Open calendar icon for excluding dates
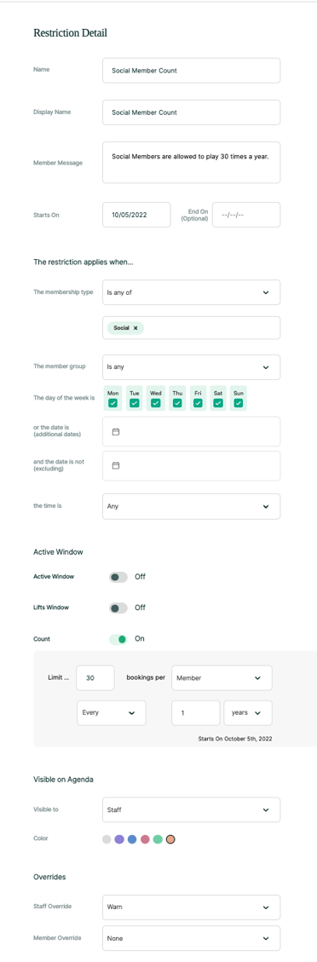Viewport: 317px width, 962px height. [115, 465]
